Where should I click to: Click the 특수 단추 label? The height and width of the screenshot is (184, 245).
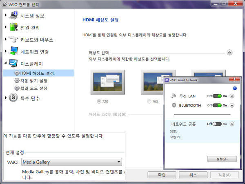click(x=30, y=98)
